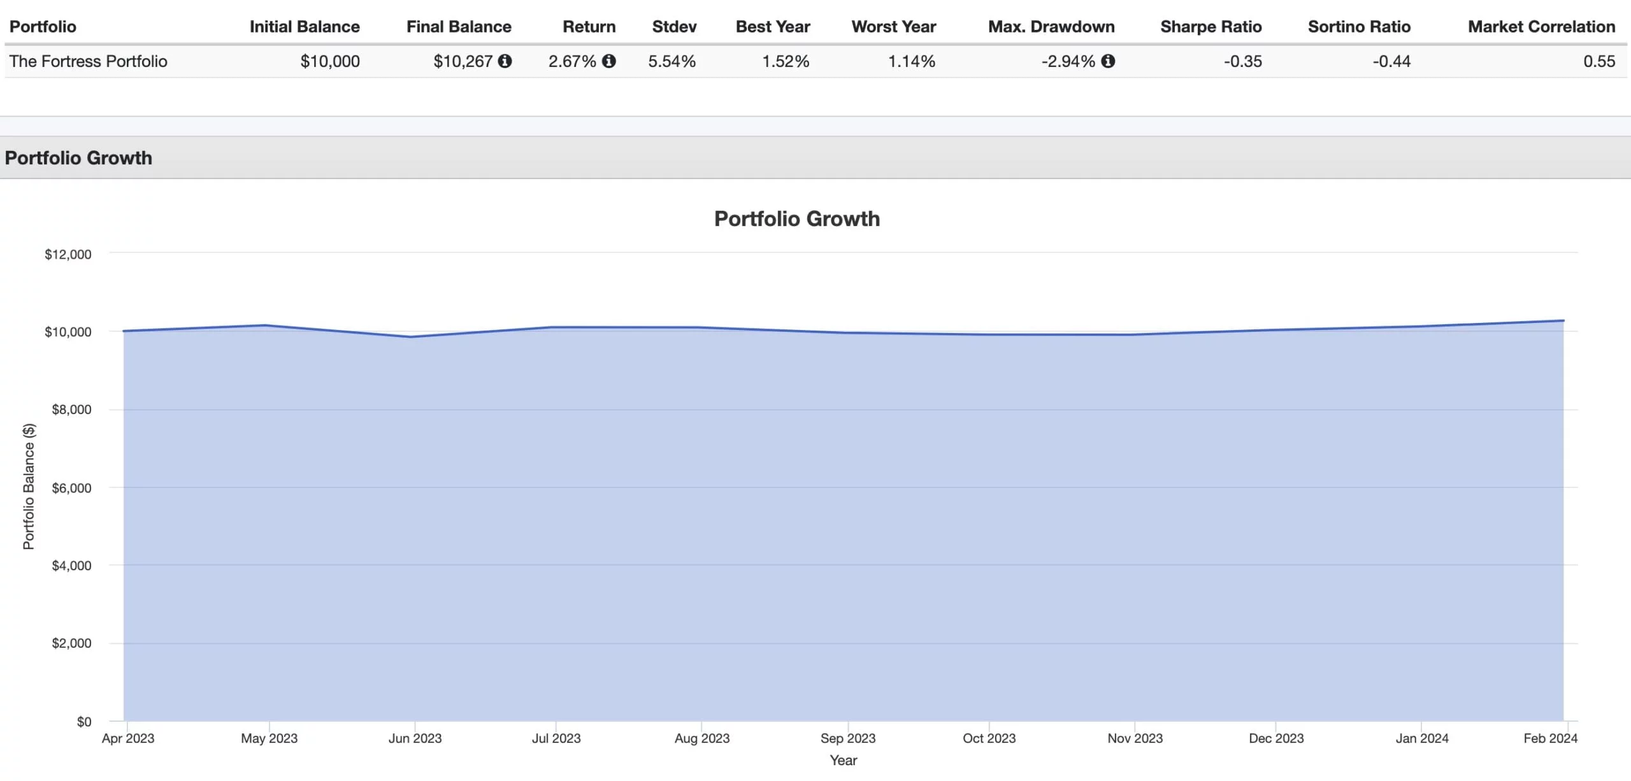The width and height of the screenshot is (1631, 781).
Task: Click the Jan 2024 x-axis label
Action: click(1422, 738)
